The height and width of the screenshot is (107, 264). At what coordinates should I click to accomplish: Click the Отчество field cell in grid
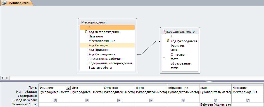pos(119,88)
